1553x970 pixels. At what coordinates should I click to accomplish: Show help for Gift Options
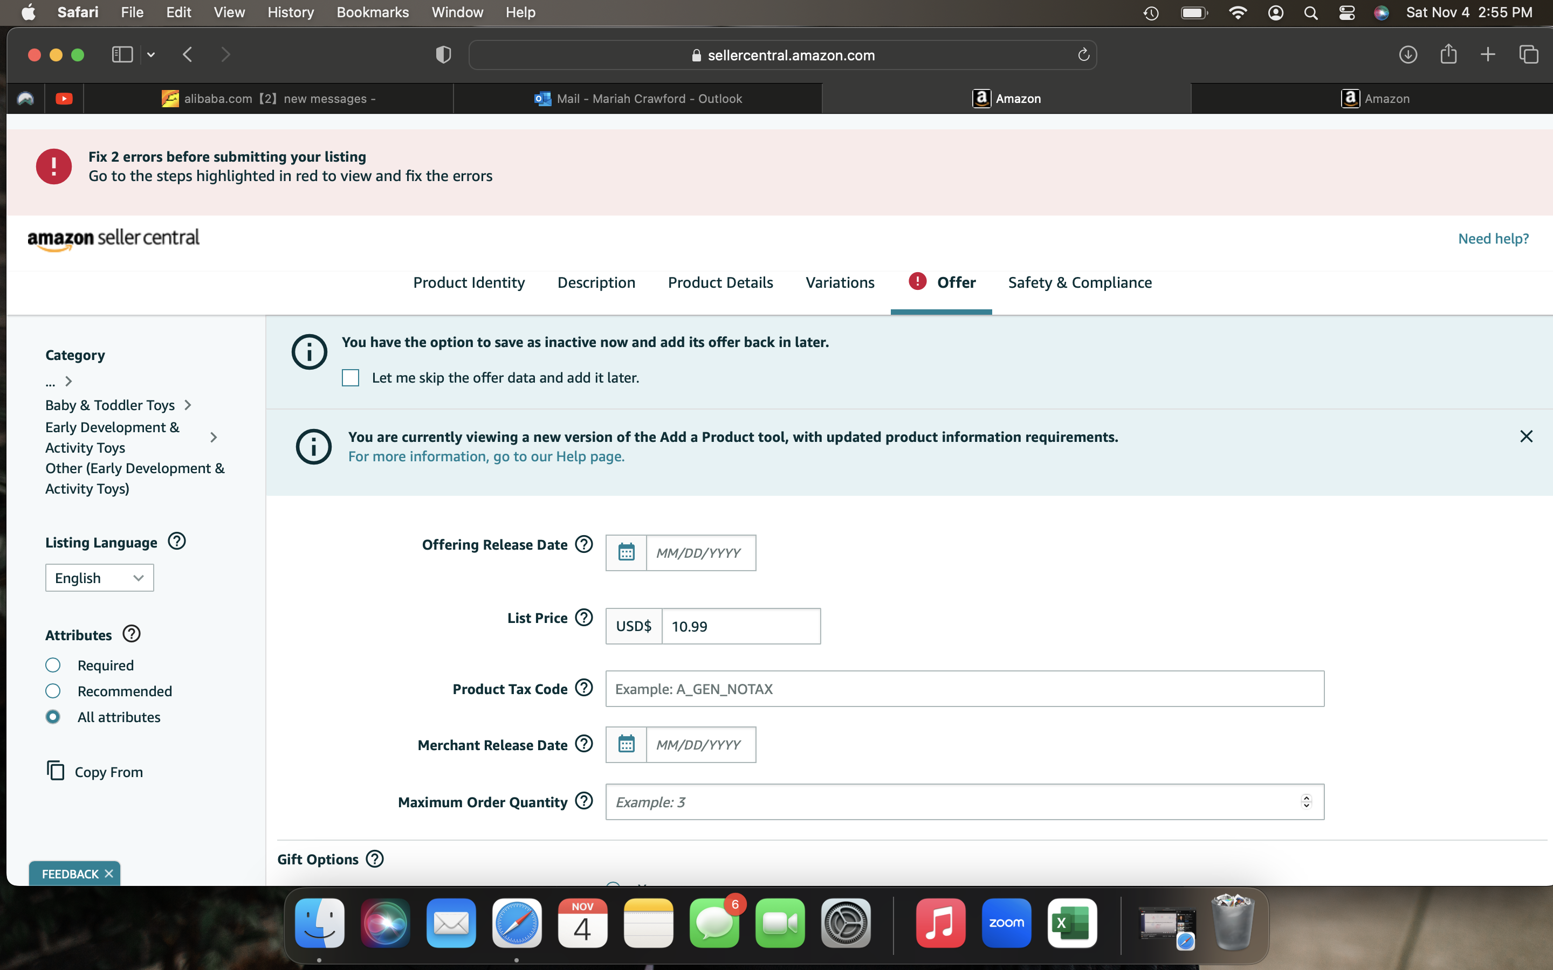375,858
